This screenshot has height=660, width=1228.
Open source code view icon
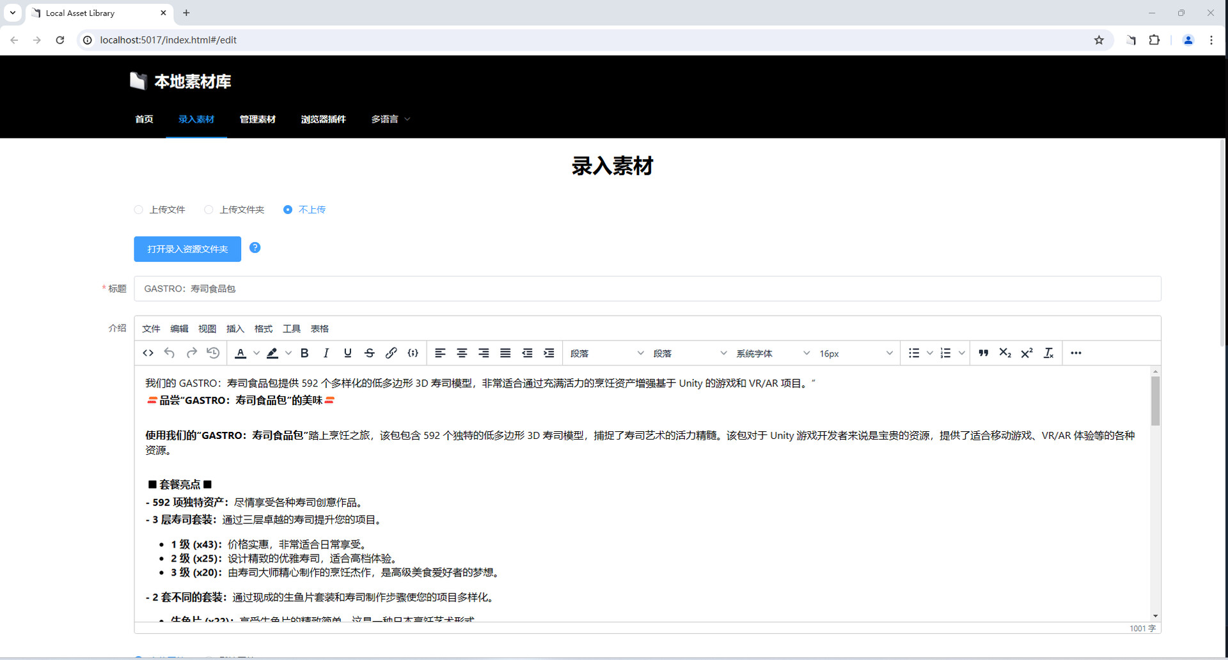pyautogui.click(x=148, y=353)
